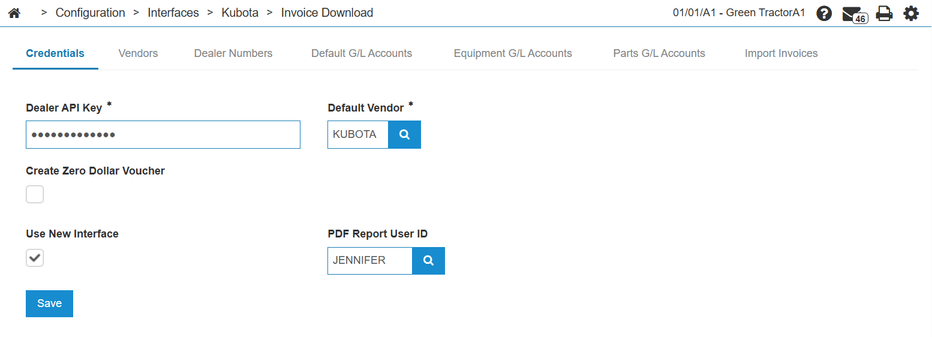Open Equipment G/L Accounts tab

513,53
